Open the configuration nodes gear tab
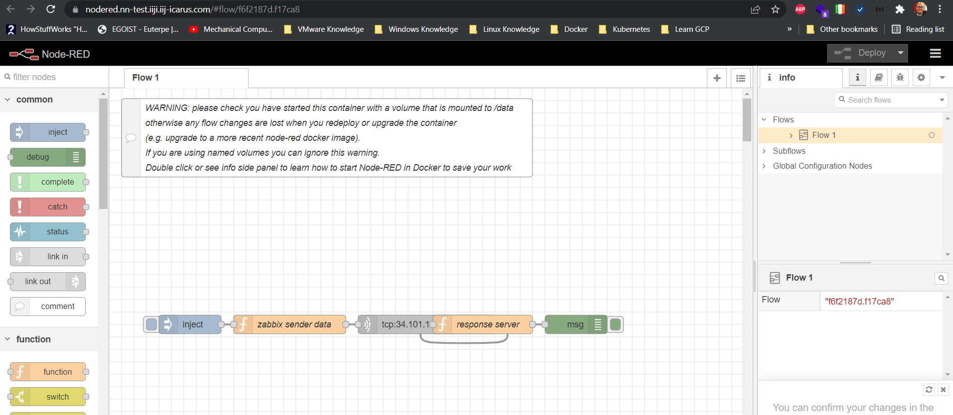This screenshot has height=415, width=953. [921, 78]
